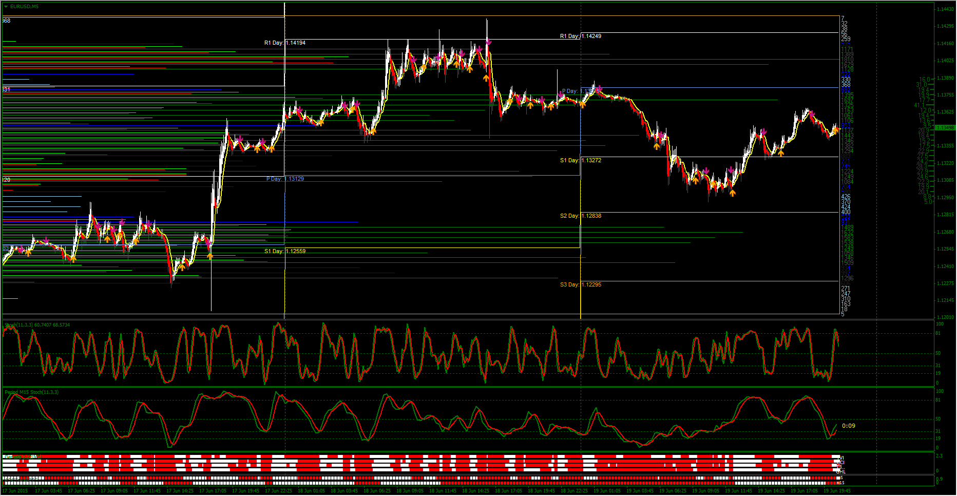Image resolution: width=957 pixels, height=496 pixels.
Task: Click the 19 Jun 11:45 time label
Action: [738, 491]
